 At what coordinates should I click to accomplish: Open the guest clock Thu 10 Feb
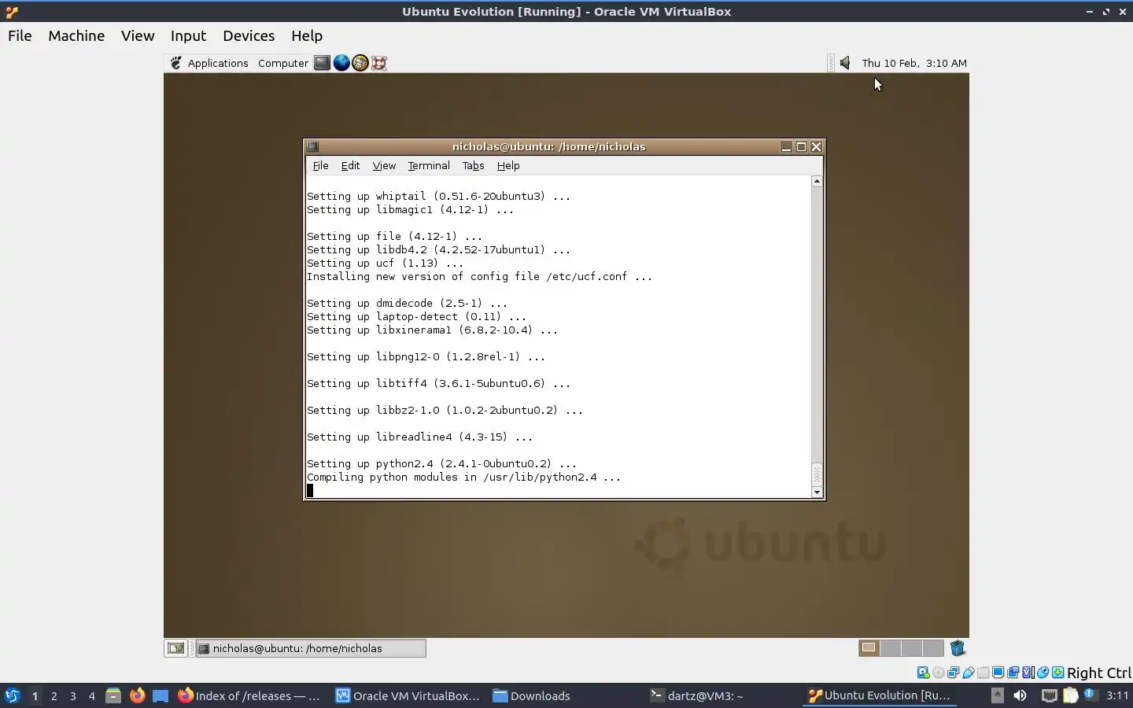(914, 63)
